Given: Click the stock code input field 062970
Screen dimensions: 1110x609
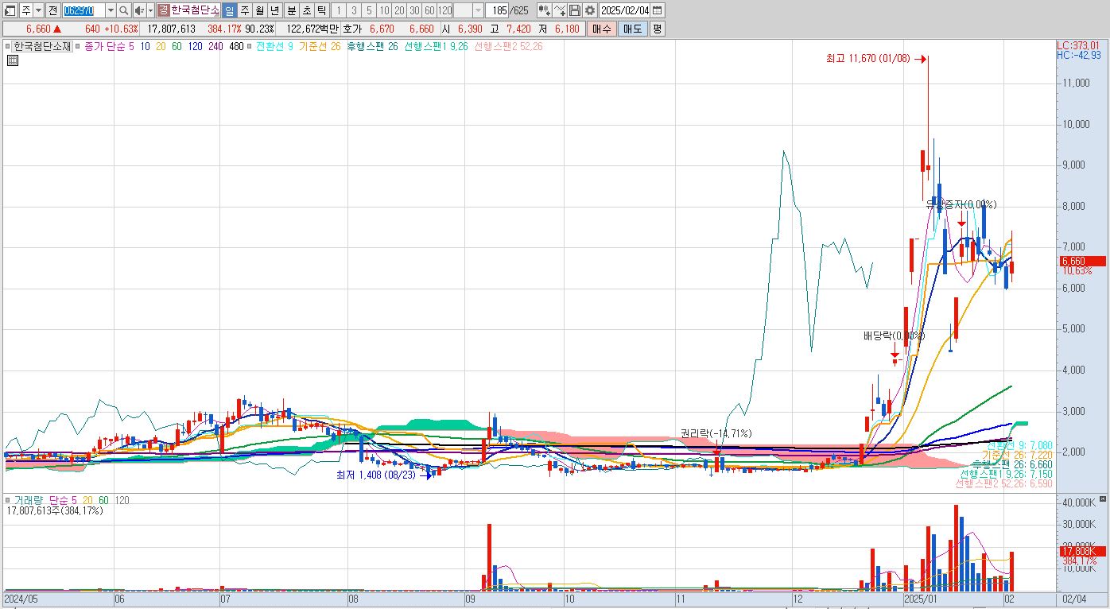Looking at the screenshot, I should click(x=83, y=10).
